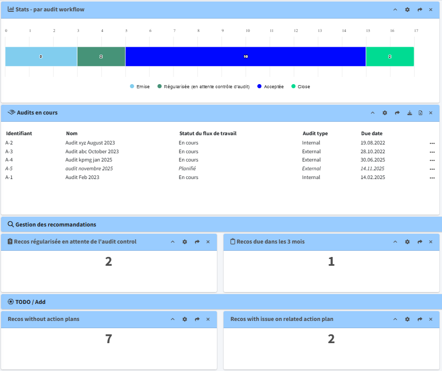Download the Audits en cours list
442x371 pixels.
(409, 112)
